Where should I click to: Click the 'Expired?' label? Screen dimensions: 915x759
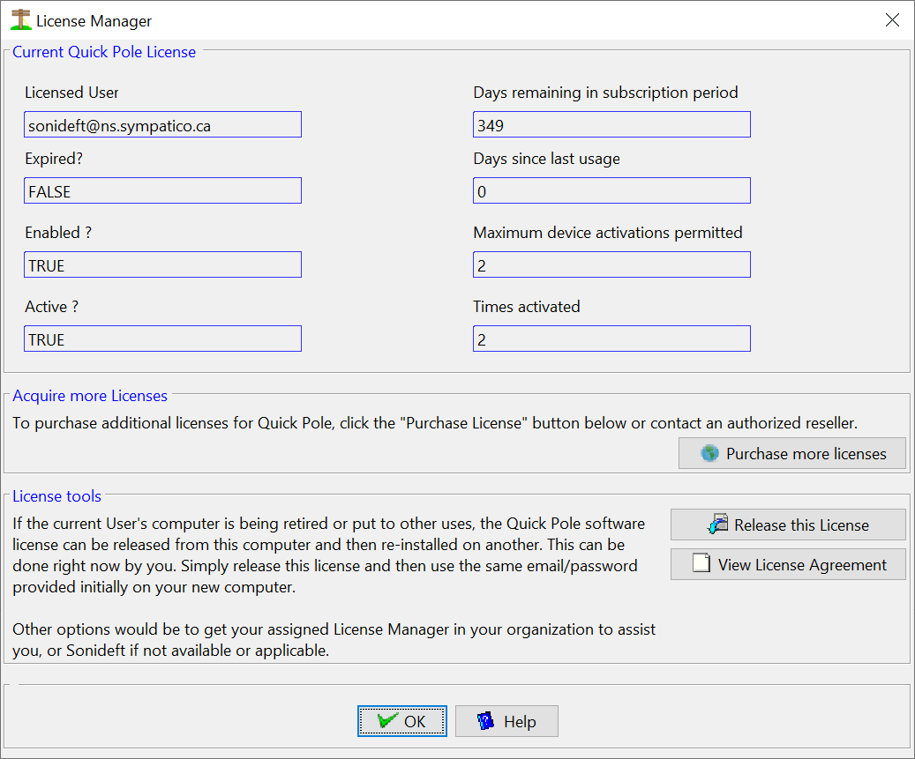point(54,159)
